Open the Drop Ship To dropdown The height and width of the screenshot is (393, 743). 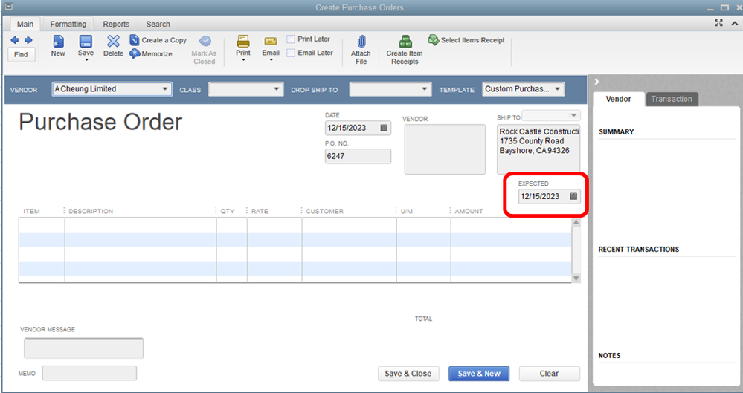pos(424,89)
